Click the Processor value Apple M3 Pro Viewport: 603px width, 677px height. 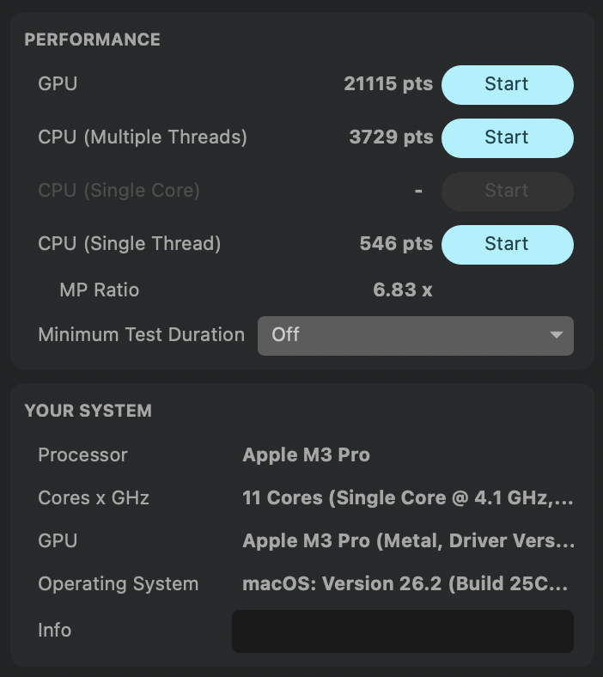[306, 455]
